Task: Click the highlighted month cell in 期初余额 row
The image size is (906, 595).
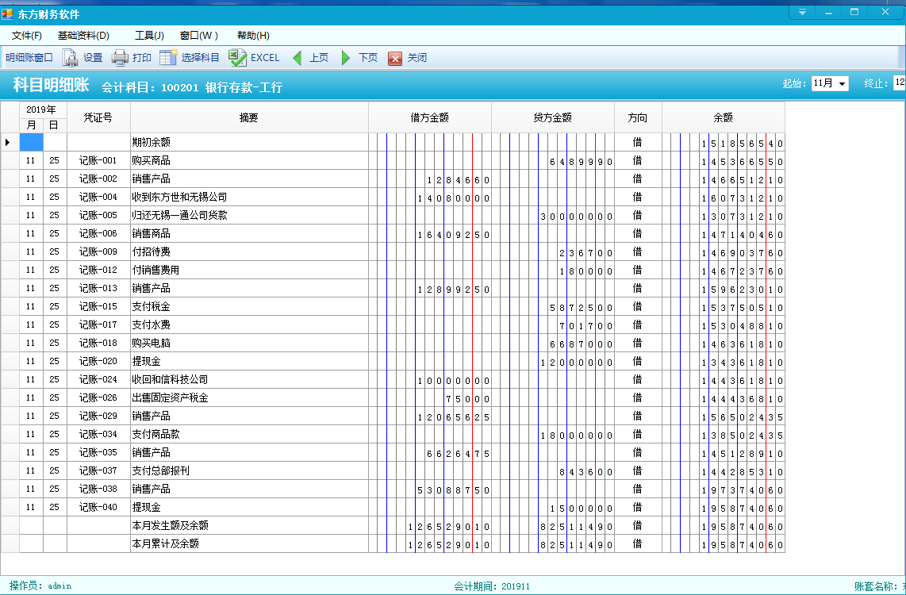Action: 31,142
